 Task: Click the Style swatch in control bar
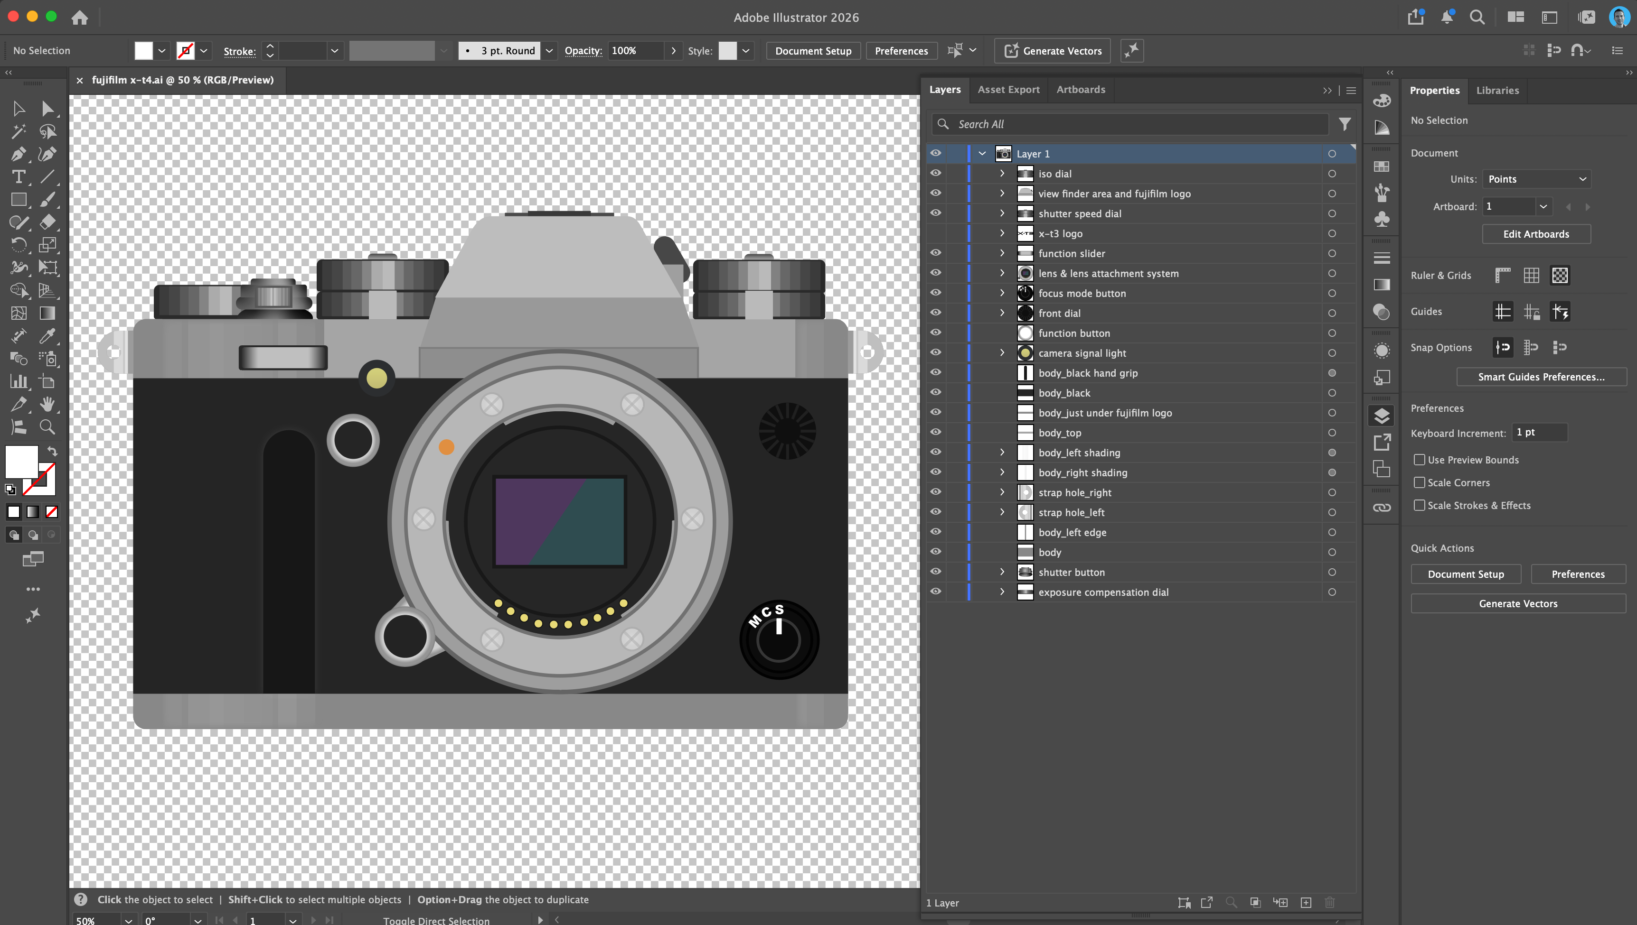tap(727, 51)
